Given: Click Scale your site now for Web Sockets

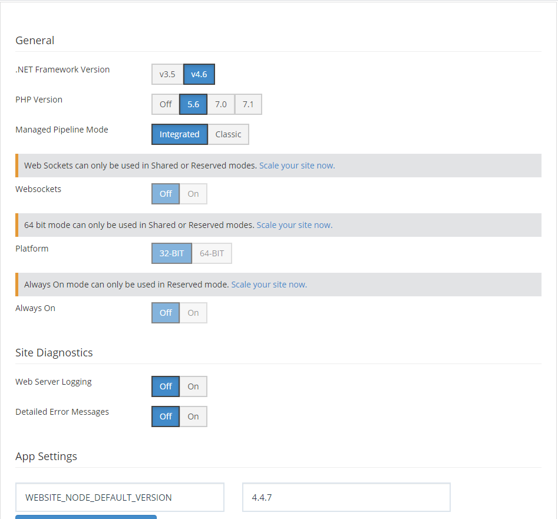Looking at the screenshot, I should click(297, 166).
